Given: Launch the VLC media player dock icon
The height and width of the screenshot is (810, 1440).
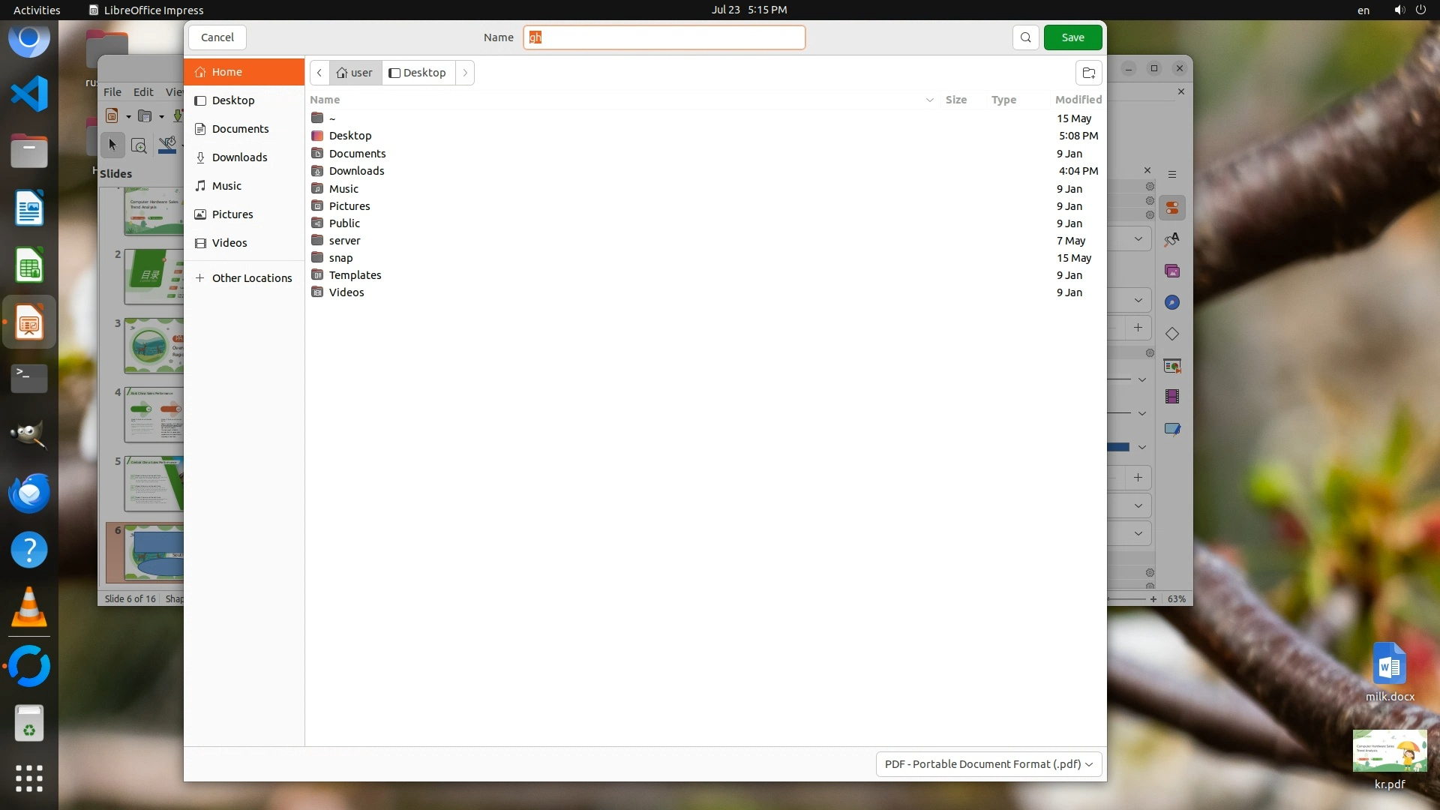Looking at the screenshot, I should 29,607.
